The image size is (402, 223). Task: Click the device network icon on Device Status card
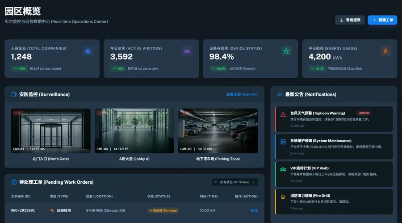pos(286,51)
